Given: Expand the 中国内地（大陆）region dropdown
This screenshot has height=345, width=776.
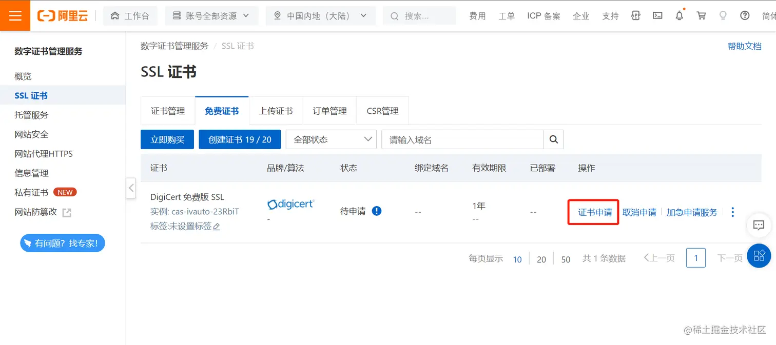Looking at the screenshot, I should point(320,16).
